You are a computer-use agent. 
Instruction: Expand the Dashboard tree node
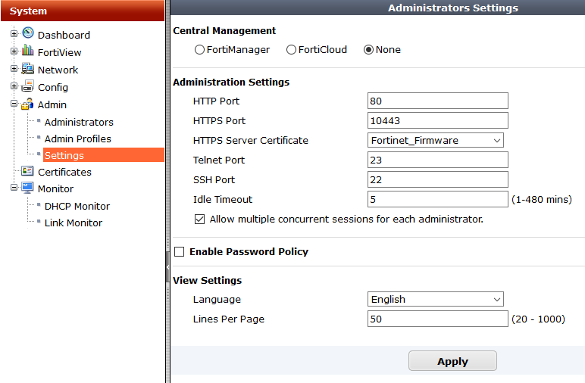(x=14, y=35)
